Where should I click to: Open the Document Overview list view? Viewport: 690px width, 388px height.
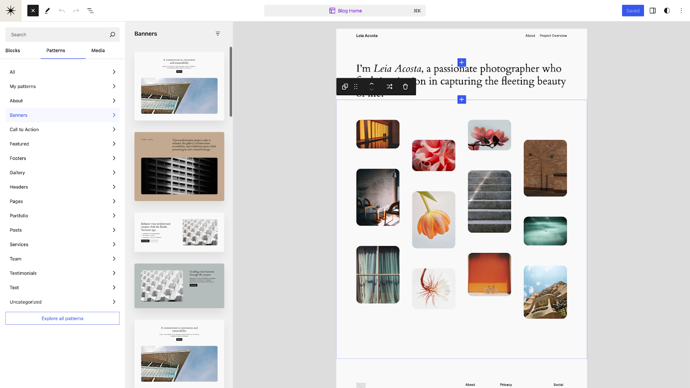point(91,10)
